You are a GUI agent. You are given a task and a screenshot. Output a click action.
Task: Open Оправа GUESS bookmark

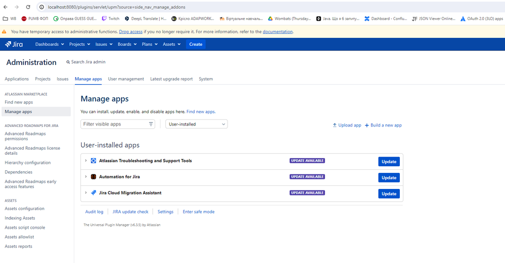coord(75,19)
